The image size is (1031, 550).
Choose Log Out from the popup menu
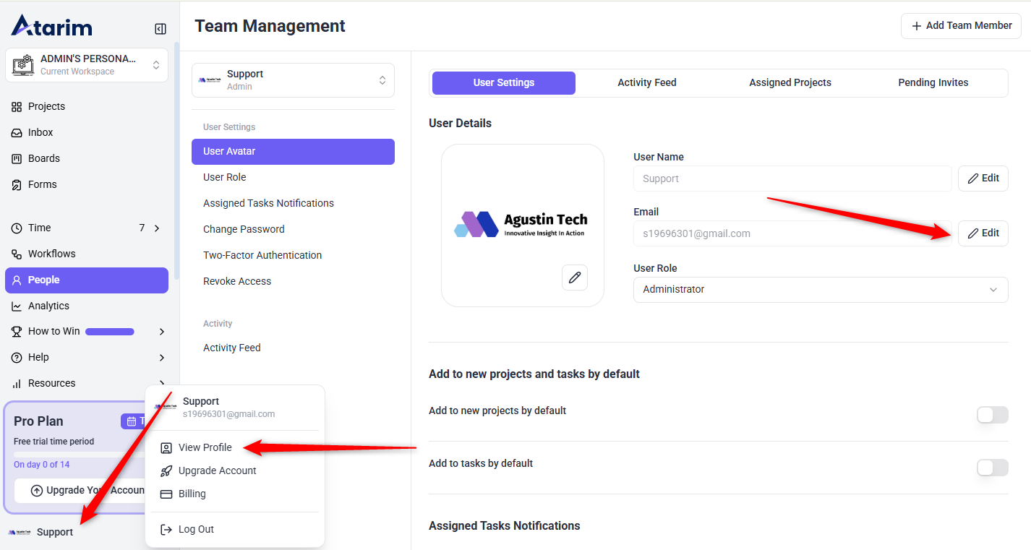[x=196, y=529]
